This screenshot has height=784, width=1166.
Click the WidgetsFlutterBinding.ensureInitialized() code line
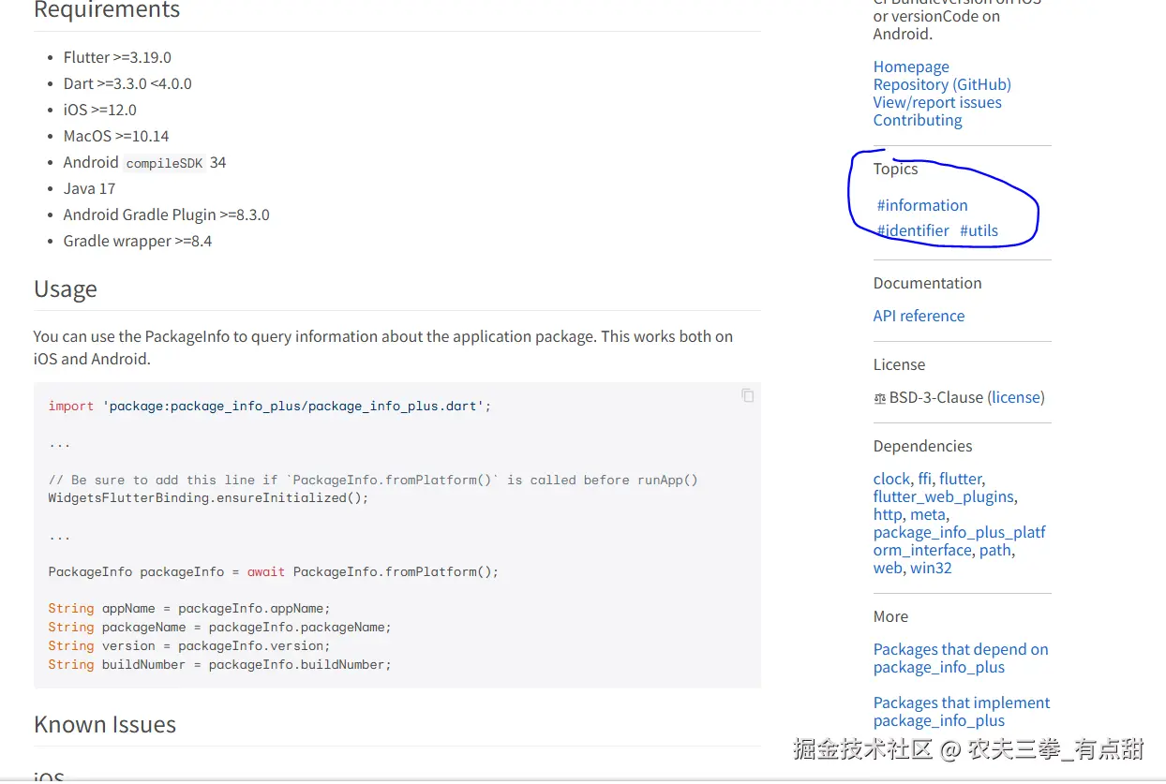(x=209, y=497)
